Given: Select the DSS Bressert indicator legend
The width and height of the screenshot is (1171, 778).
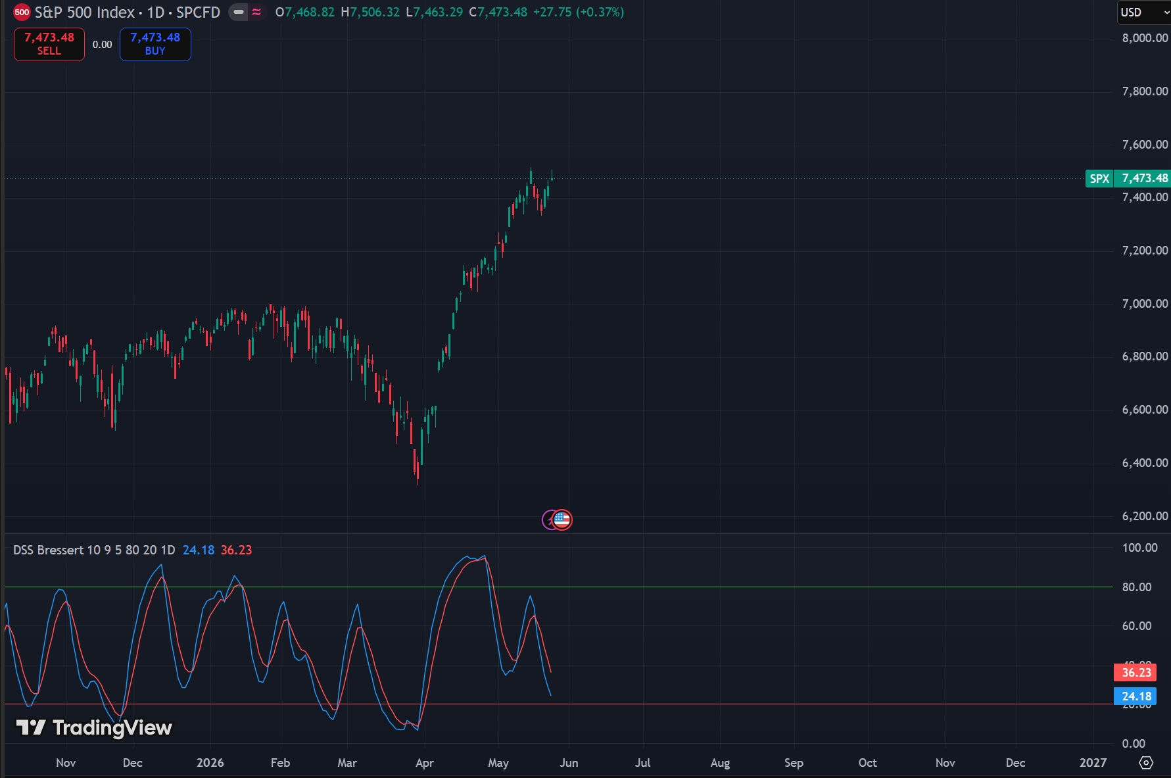Looking at the screenshot, I should click(94, 550).
